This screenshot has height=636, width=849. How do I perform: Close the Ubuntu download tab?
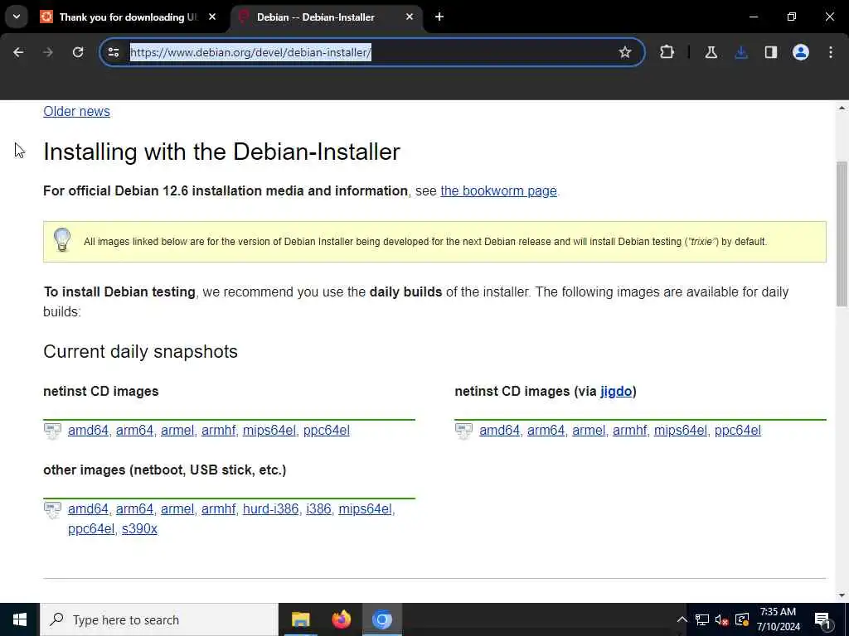tap(212, 17)
